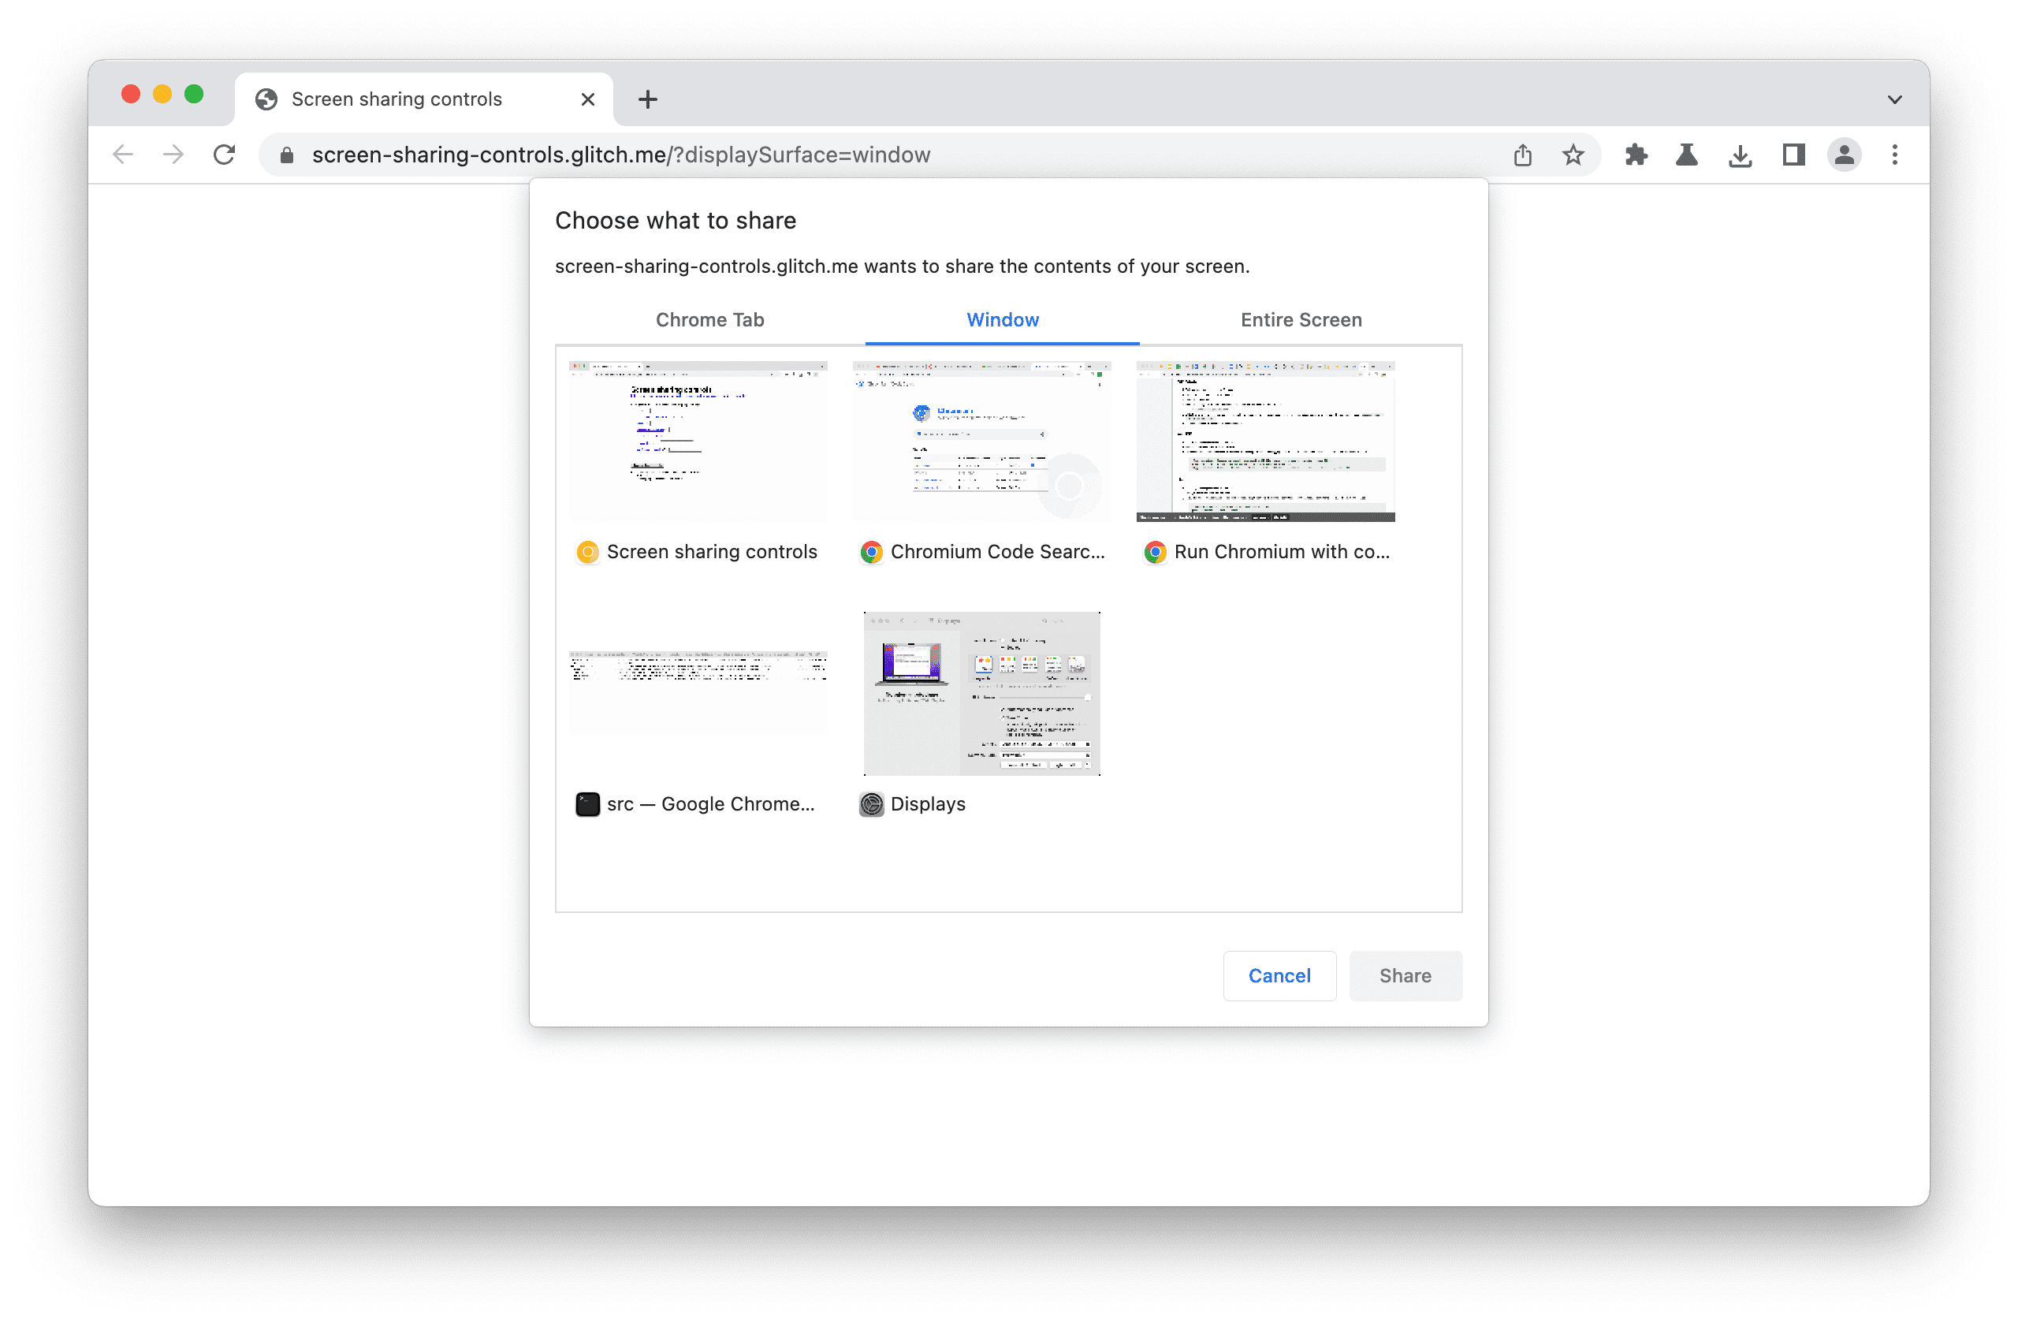This screenshot has width=2018, height=1323.
Task: Click the browser back navigation arrow
Action: [124, 154]
